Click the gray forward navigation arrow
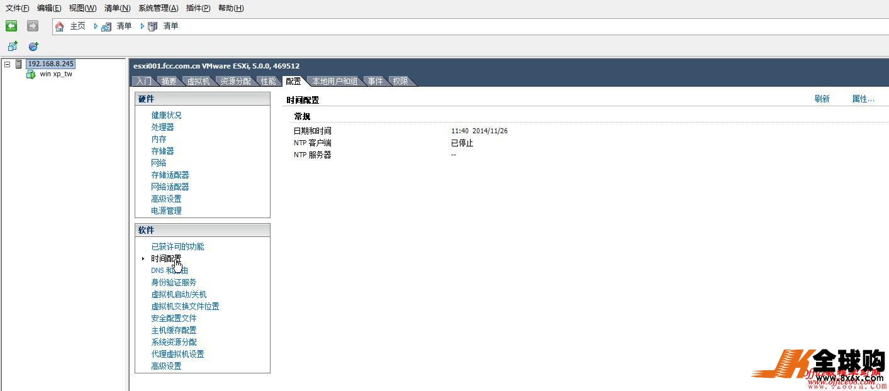Image resolution: width=889 pixels, height=391 pixels. coord(33,26)
